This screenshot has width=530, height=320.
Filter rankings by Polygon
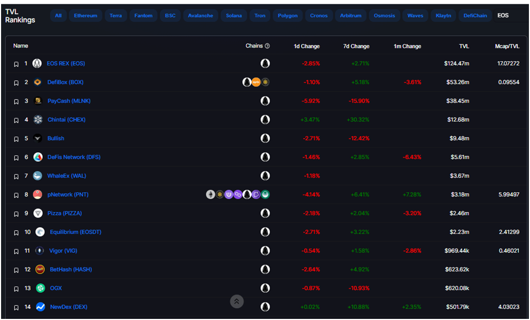coord(287,16)
